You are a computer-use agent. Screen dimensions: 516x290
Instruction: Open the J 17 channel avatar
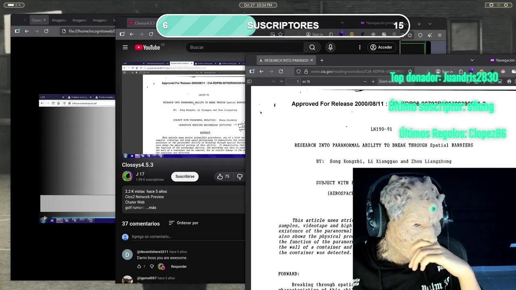pyautogui.click(x=127, y=176)
